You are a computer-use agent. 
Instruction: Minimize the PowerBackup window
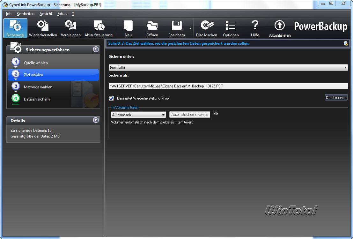(323, 4)
